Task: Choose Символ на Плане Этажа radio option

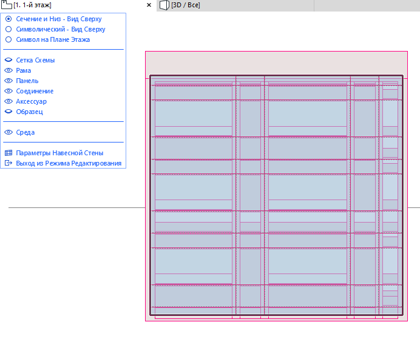Action: click(8, 39)
